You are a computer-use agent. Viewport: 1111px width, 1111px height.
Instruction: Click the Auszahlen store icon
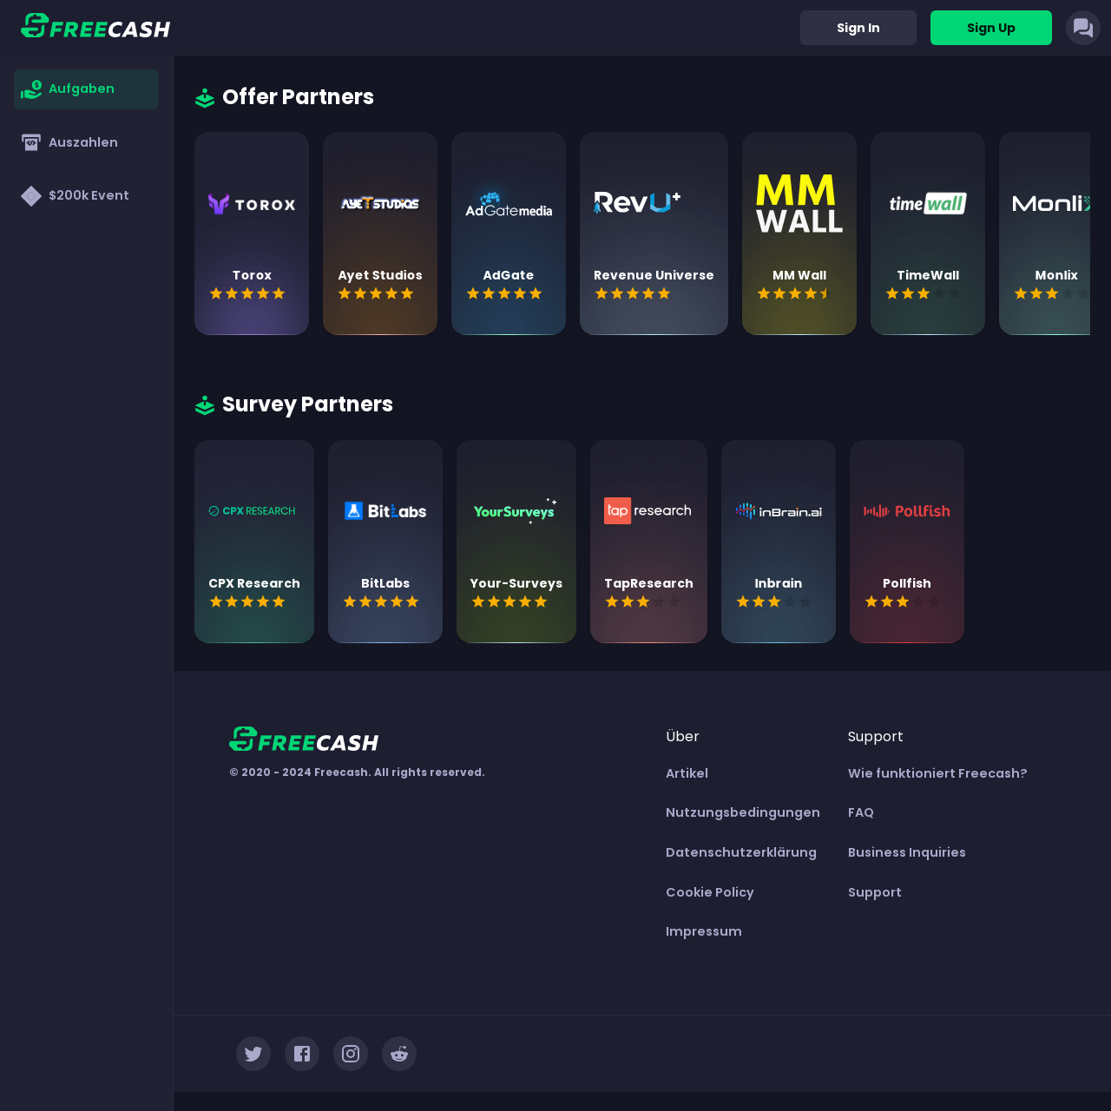point(31,142)
